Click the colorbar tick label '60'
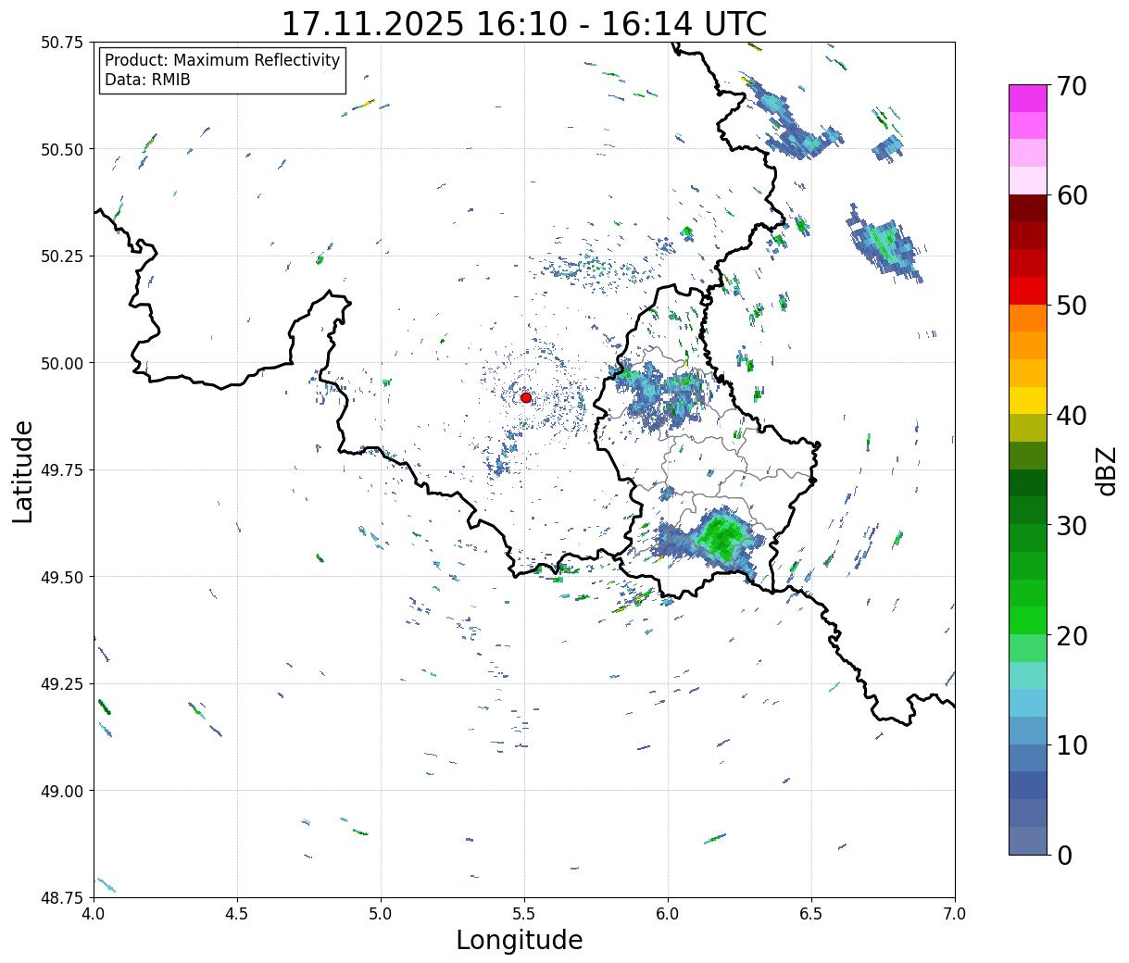Screen dimensions: 1129x963 (x=1072, y=195)
